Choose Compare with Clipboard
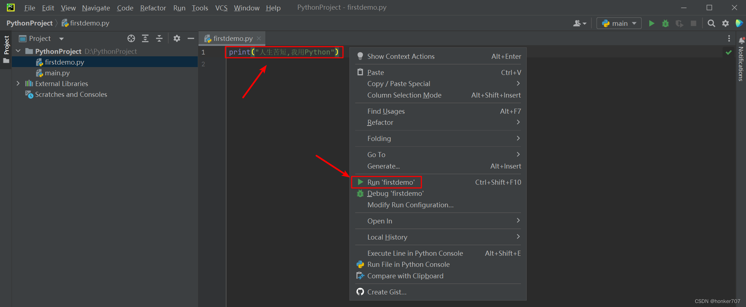Screen dimensions: 746x307 click(438, 276)
